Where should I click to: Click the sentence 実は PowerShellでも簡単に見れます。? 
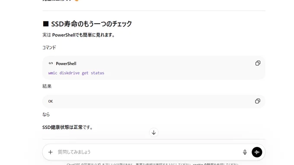point(79,35)
